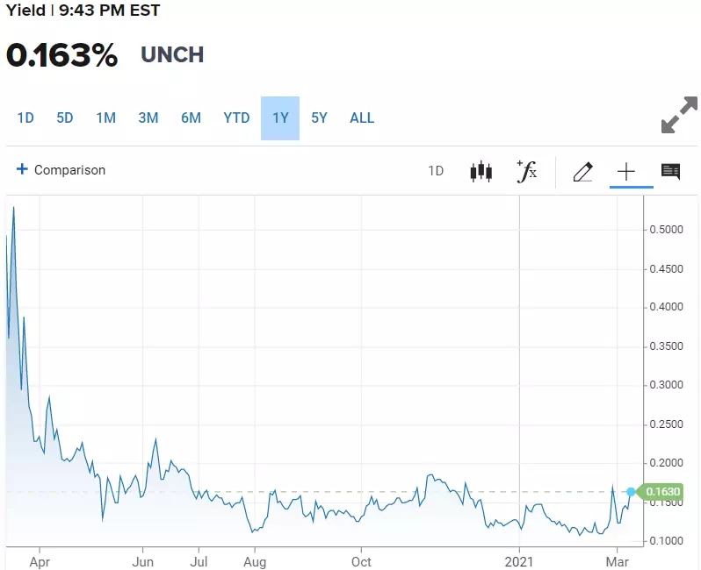The width and height of the screenshot is (701, 570).
Task: Select the highlighted 1Y range tab
Action: pyautogui.click(x=280, y=118)
